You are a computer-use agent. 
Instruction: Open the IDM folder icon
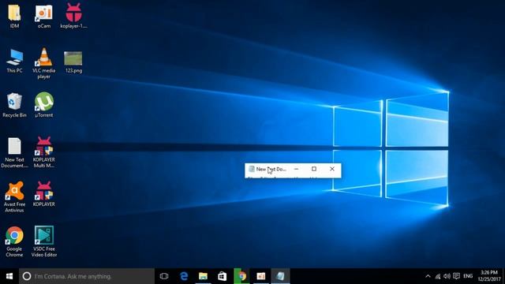14,15
